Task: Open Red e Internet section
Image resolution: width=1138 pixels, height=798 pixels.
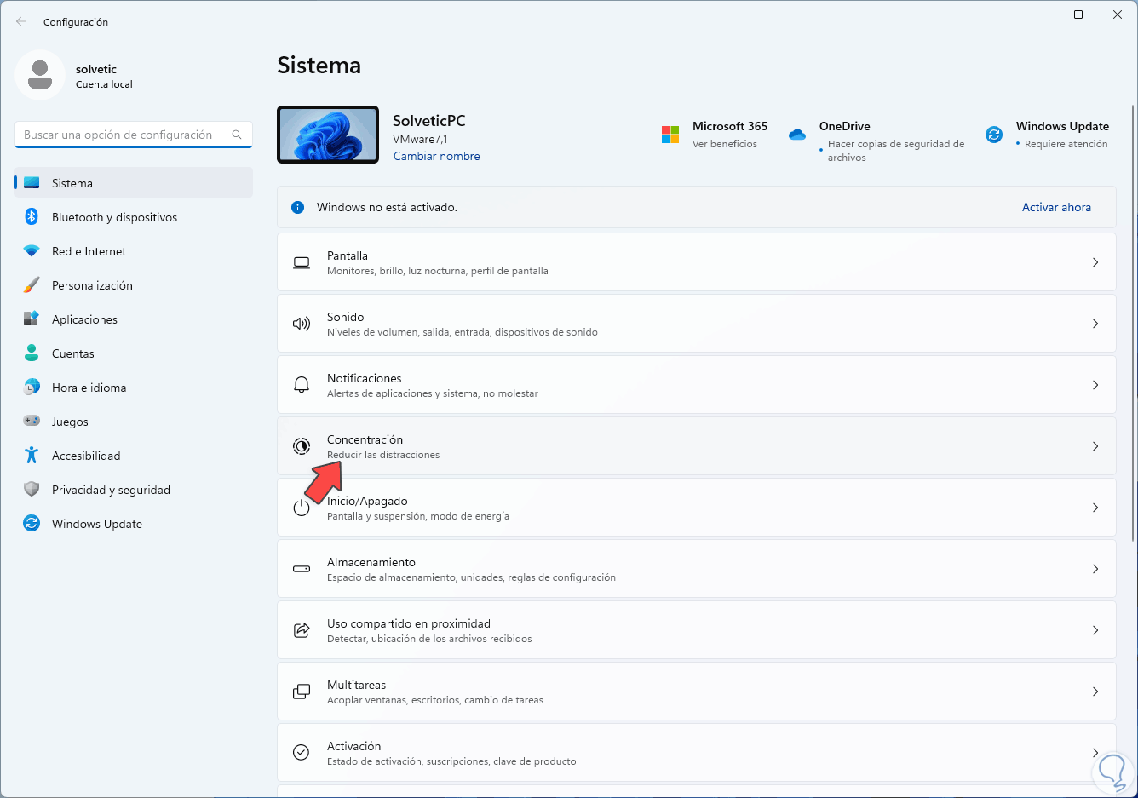Action: click(134, 251)
